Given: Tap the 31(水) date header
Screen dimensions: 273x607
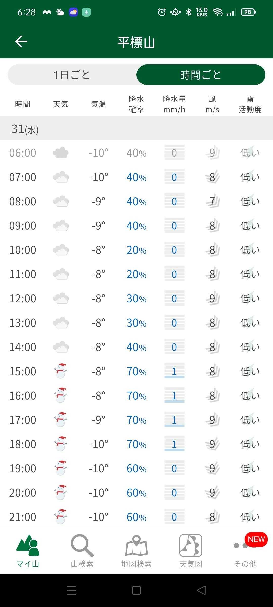Looking at the screenshot, I should pos(25,129).
